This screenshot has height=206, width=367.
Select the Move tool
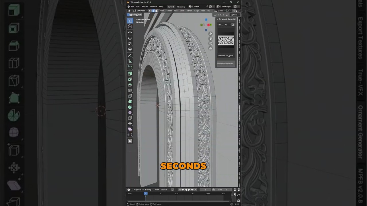pos(130,33)
